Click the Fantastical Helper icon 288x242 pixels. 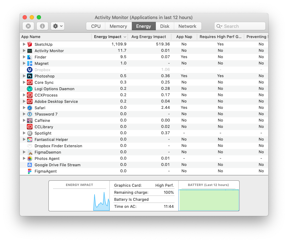[x=30, y=139]
